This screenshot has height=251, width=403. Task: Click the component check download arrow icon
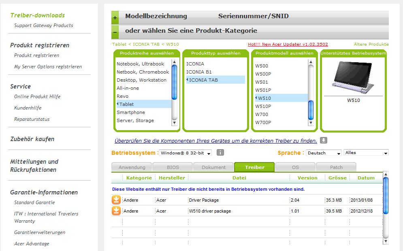[x=324, y=140]
